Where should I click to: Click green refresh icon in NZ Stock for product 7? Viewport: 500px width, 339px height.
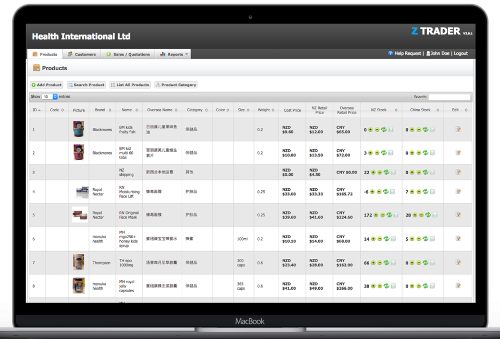[x=387, y=263]
